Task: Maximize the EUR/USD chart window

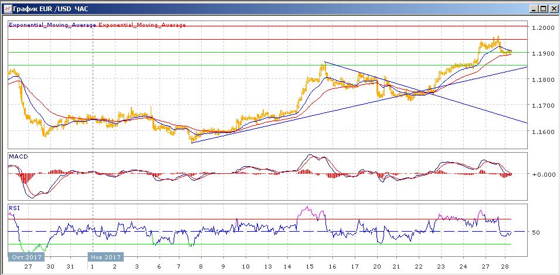Action: (543, 9)
